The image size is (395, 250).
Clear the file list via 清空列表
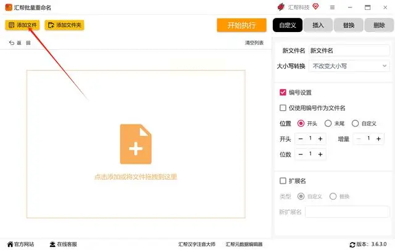[x=254, y=42]
